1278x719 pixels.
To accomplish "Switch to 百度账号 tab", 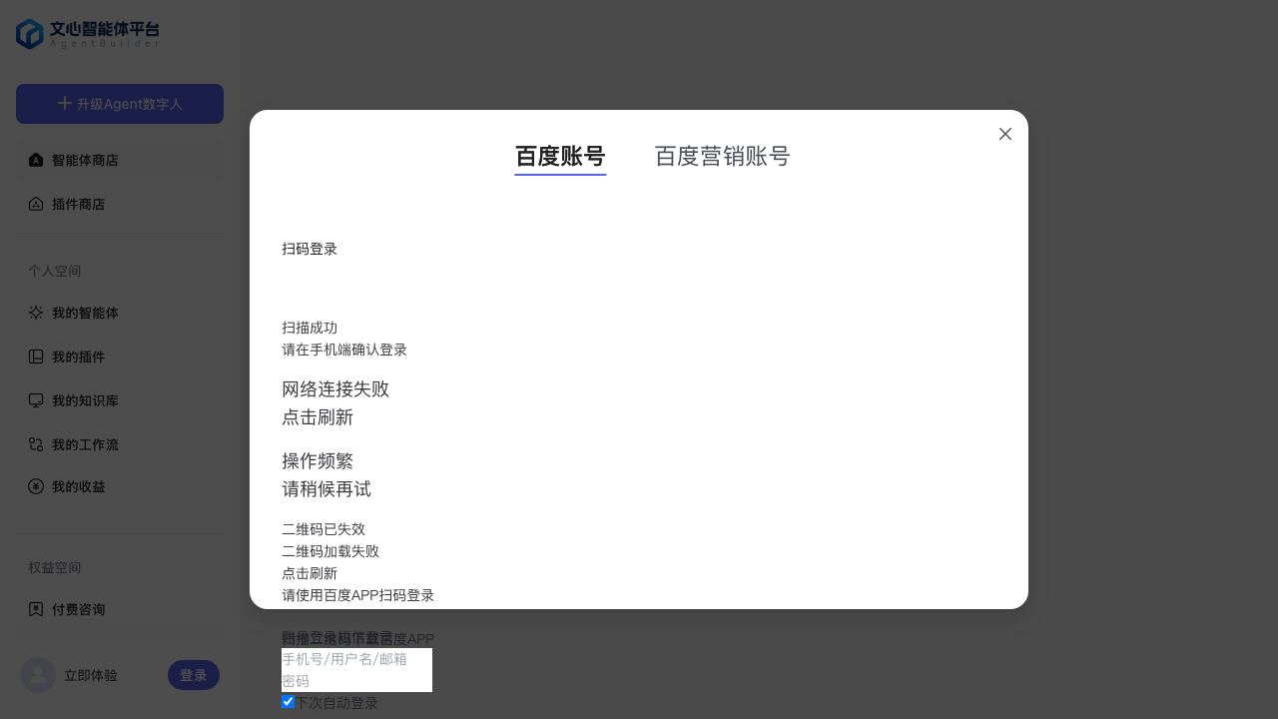I will point(560,157).
